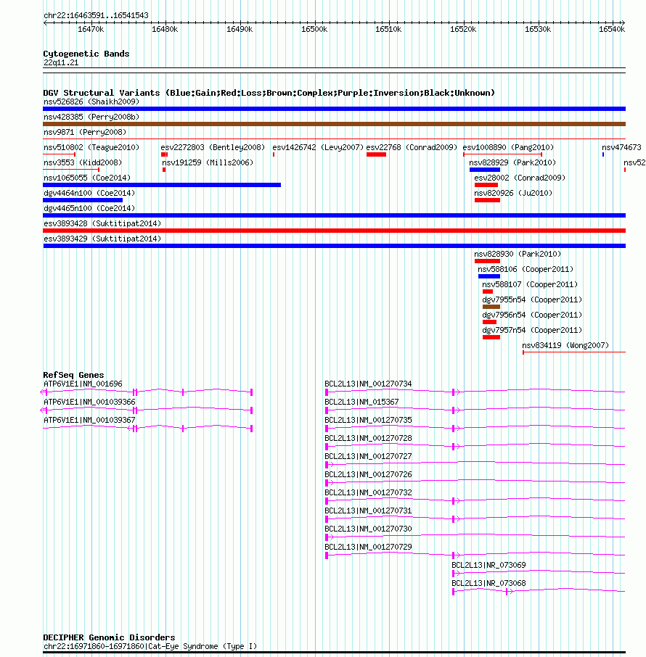Click the 16540k ruler position
The width and height of the screenshot is (646, 657).
(612, 29)
